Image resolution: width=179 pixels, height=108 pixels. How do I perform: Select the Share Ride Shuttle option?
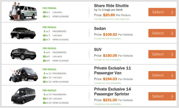162,12
